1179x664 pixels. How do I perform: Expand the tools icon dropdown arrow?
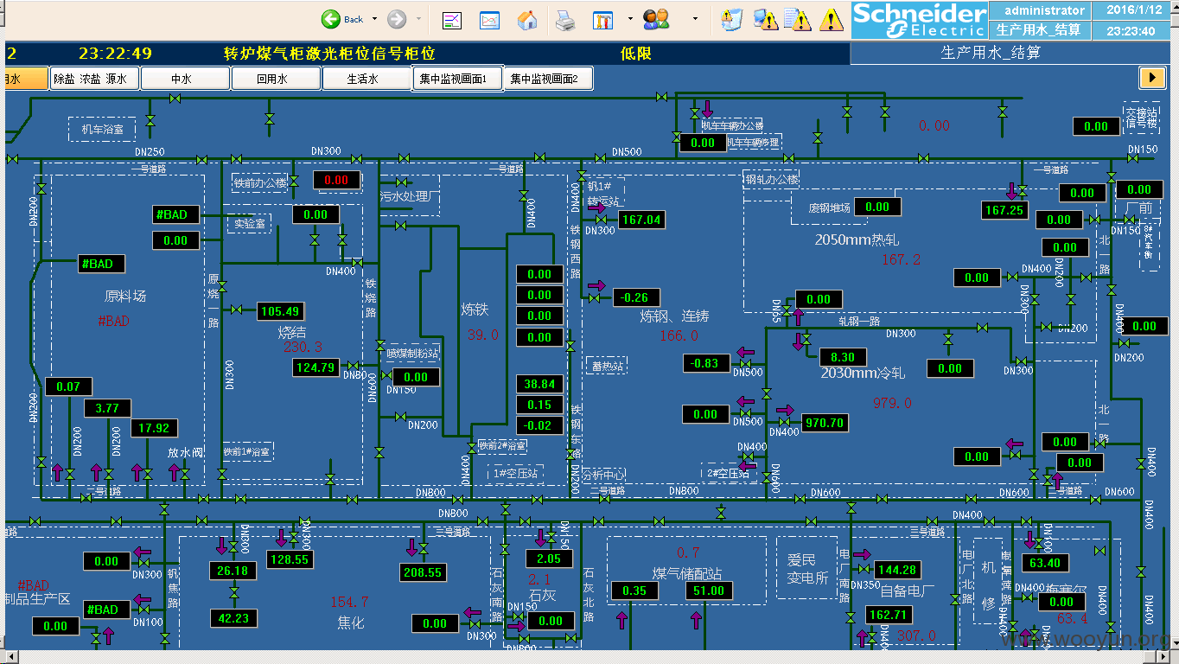tap(629, 19)
